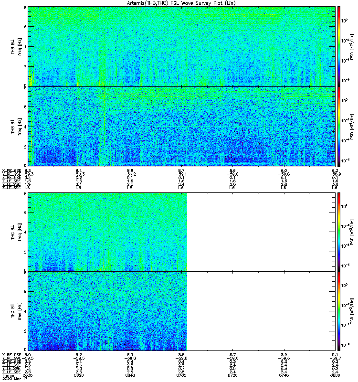Click the THB B-perp panel axis label

tap(16, 47)
